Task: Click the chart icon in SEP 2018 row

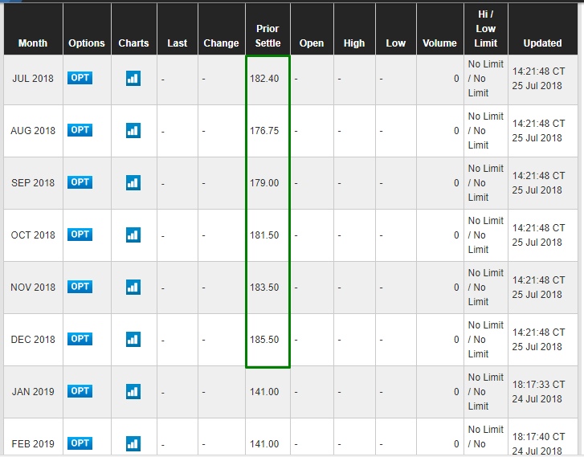Action: point(133,182)
